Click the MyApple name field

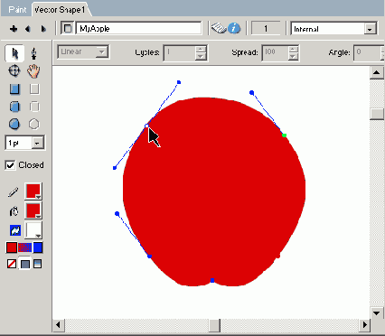138,29
